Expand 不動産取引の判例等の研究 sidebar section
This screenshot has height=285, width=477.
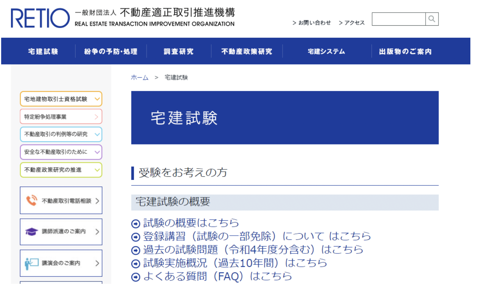pyautogui.click(x=97, y=134)
